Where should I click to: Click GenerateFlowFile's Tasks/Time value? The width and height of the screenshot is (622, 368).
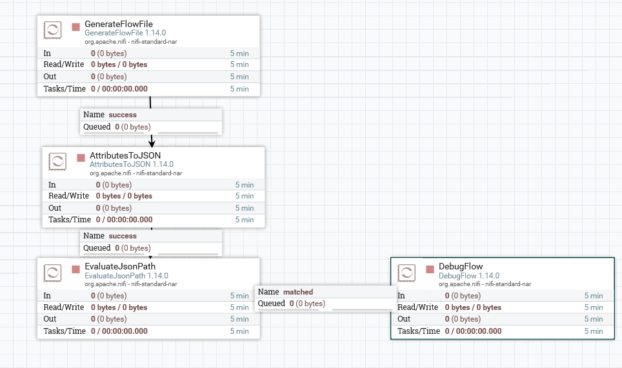(119, 89)
